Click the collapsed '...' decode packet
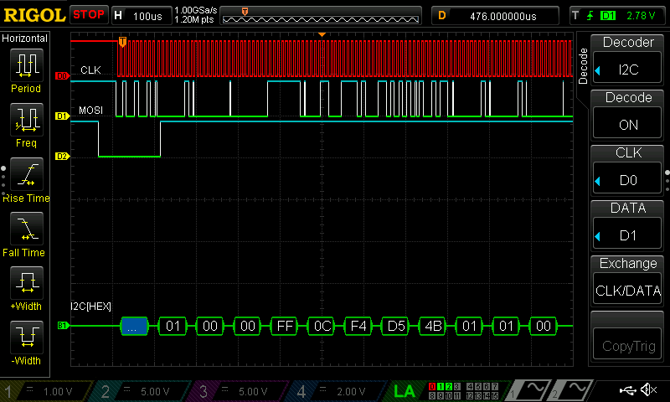This screenshot has height=402, width=670. tap(135, 326)
